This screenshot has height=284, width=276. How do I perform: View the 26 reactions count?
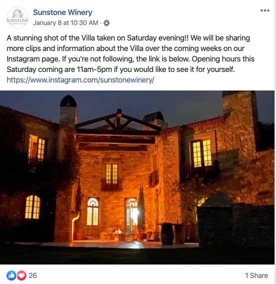[x=33, y=275]
